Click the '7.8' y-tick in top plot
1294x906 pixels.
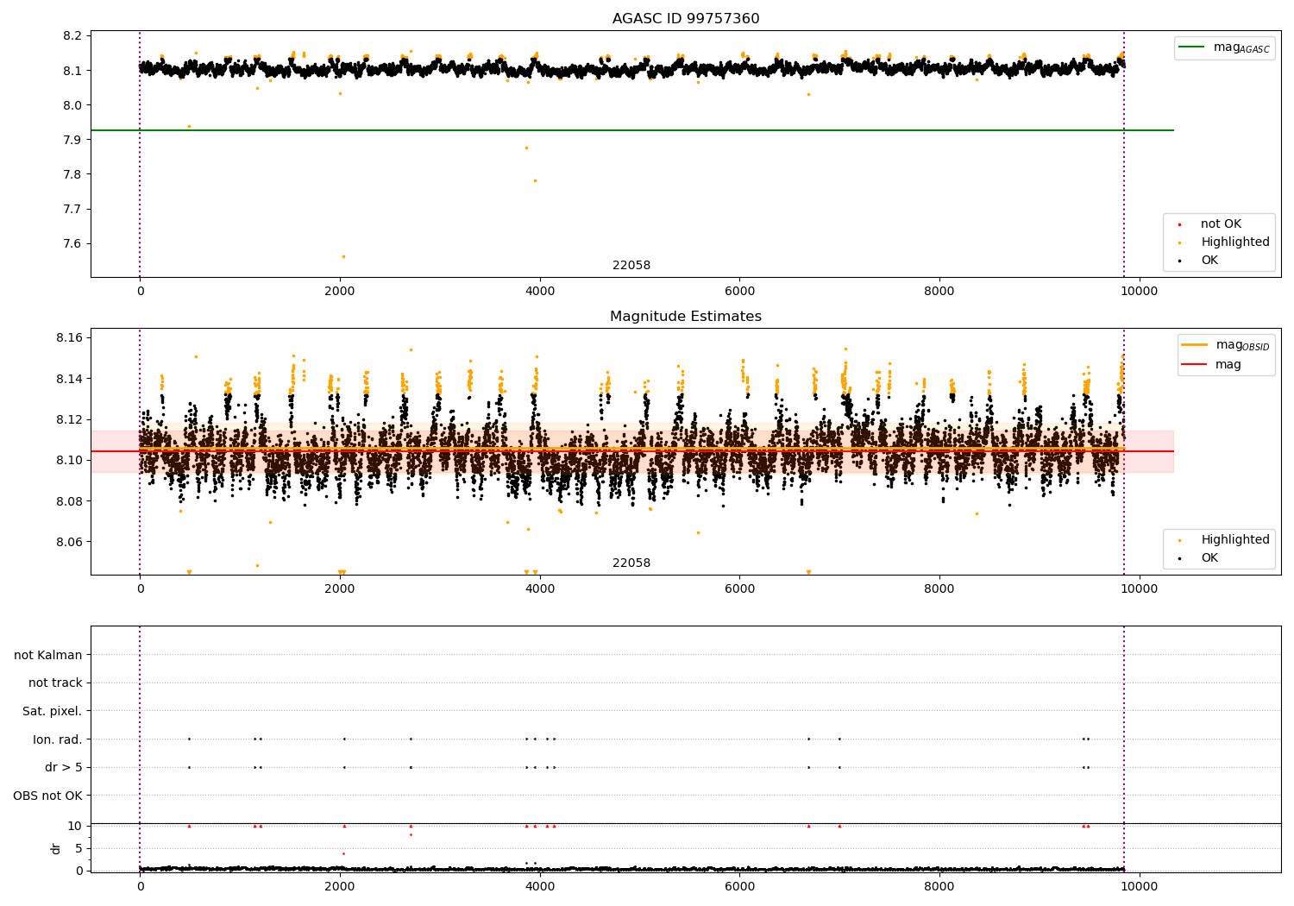pos(73,174)
